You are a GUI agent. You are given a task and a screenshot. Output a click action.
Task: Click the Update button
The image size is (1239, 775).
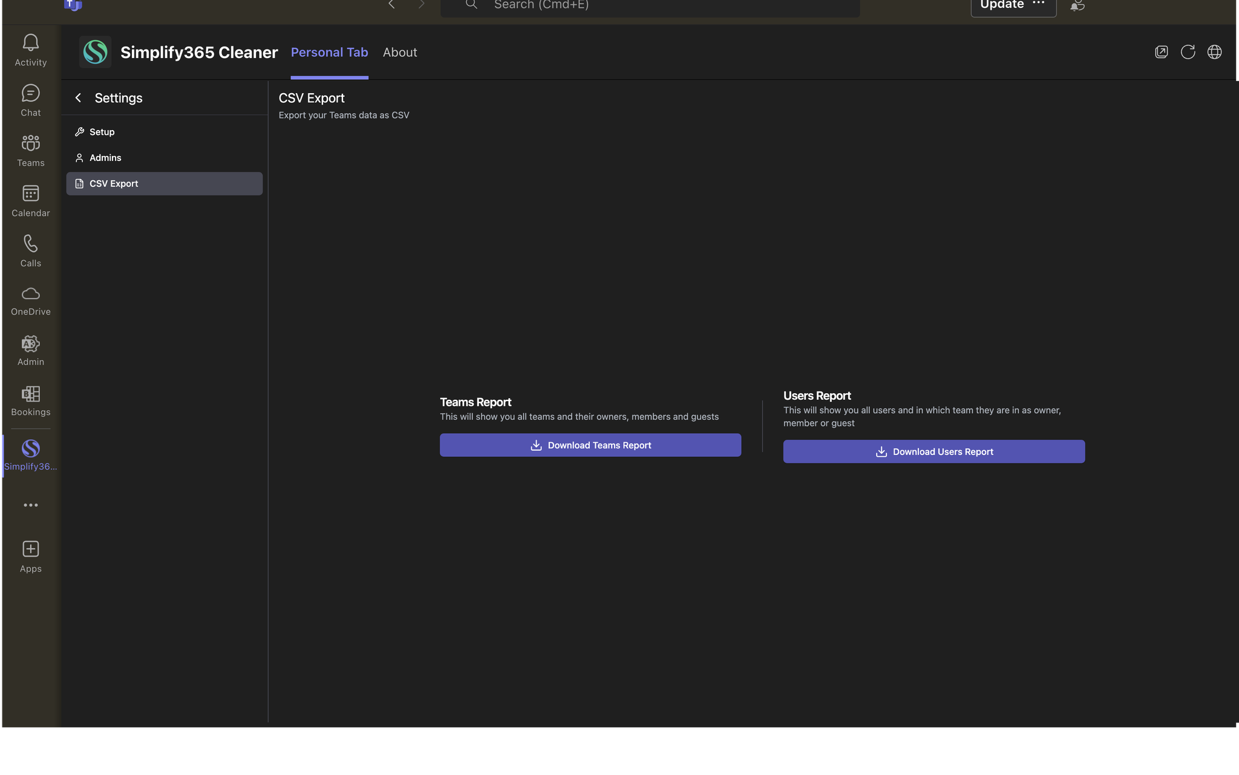click(x=1002, y=5)
